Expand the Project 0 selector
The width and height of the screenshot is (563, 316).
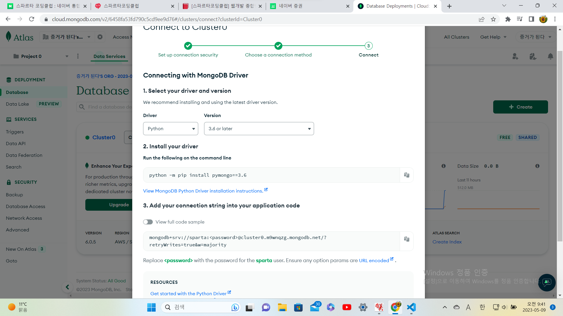40,56
